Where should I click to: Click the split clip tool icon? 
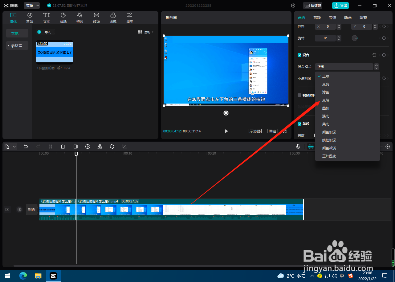point(51,147)
